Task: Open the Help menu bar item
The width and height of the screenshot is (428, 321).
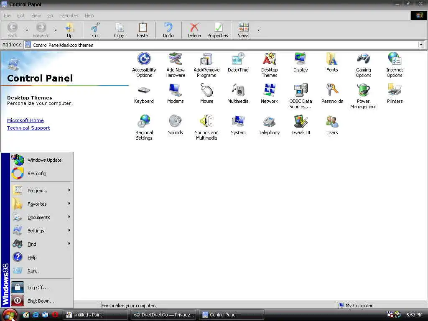Action: (89, 15)
